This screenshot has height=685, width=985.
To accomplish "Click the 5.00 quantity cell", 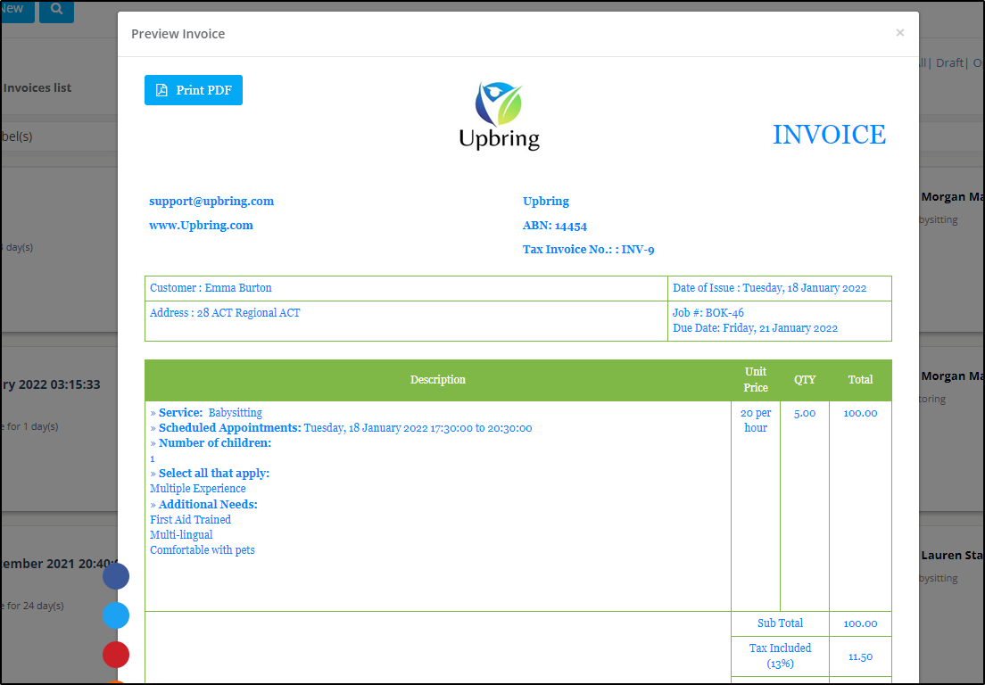I will [805, 506].
